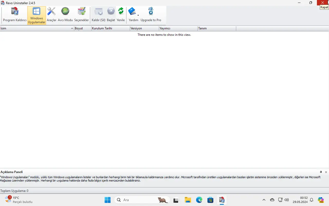Pin the Açıklama Paneli description panel

[321, 172]
